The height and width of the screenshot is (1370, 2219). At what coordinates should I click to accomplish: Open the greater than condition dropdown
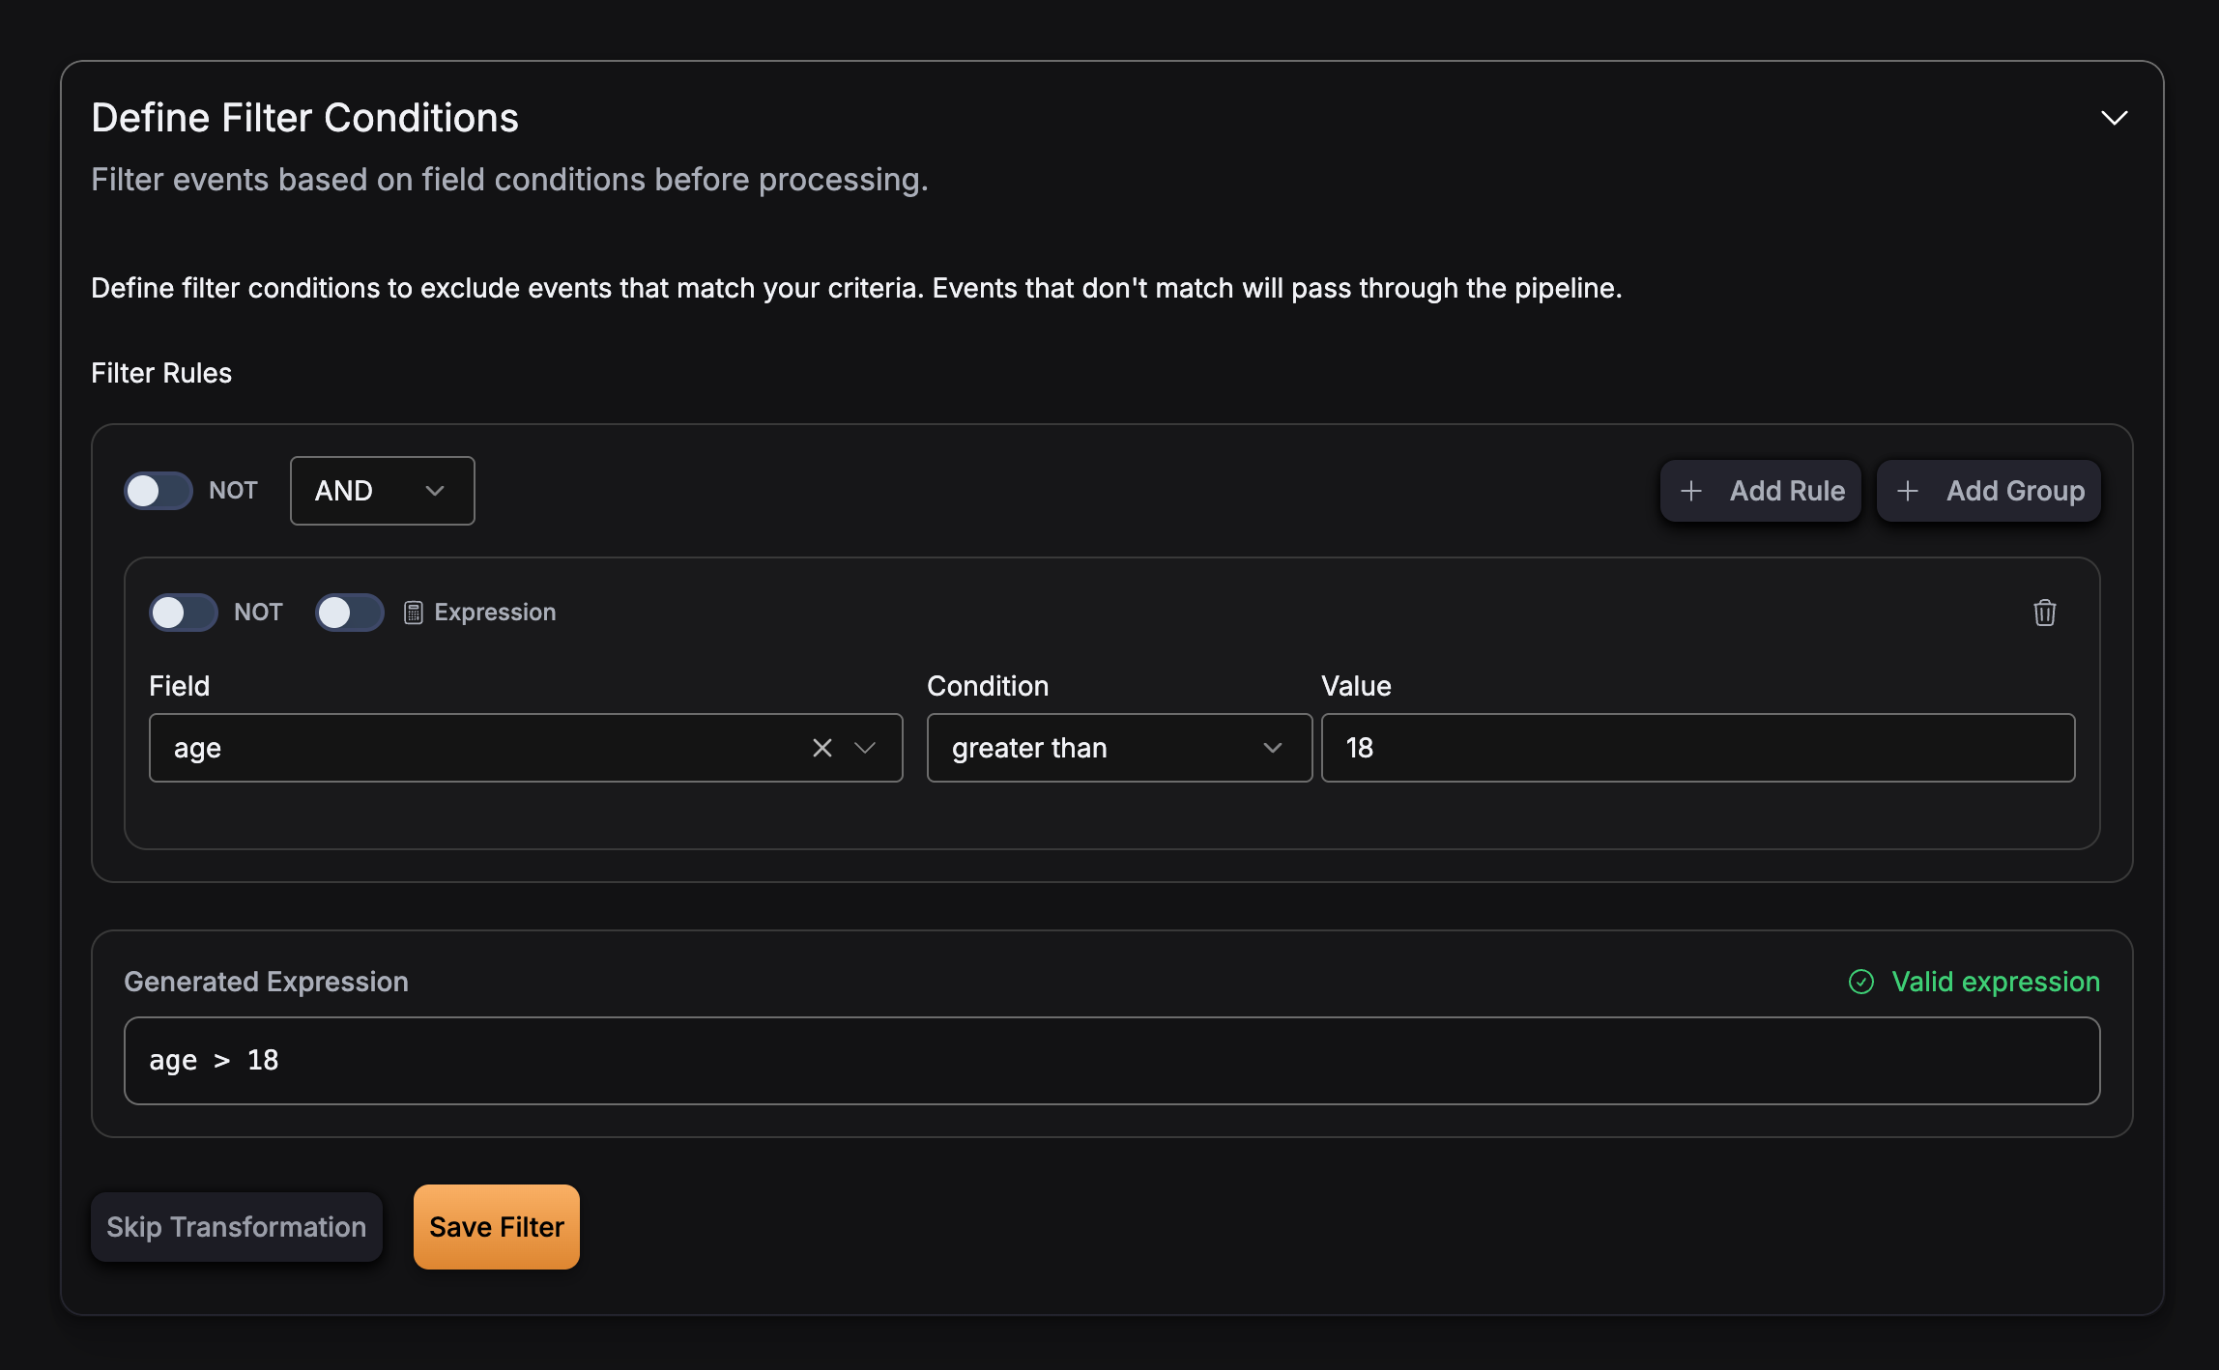click(x=1118, y=748)
